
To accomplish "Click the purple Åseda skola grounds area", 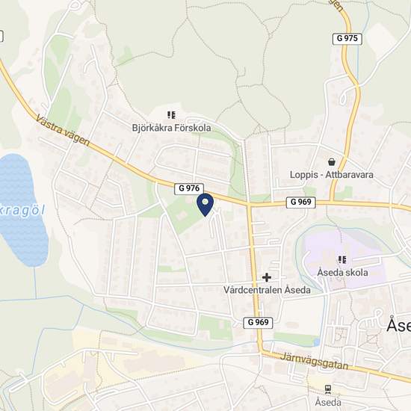I will (x=344, y=259).
